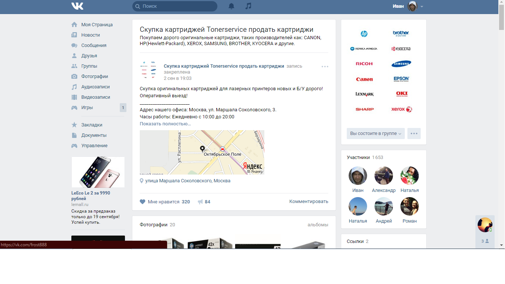Click the Samsung brand logo

click(401, 64)
